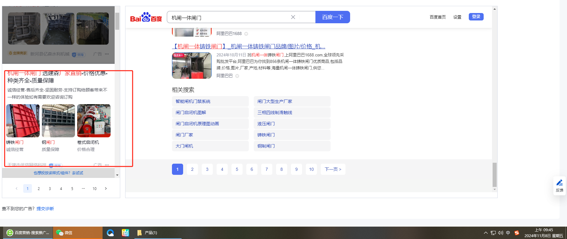The height and width of the screenshot is (239, 567).
Task: Go to Baidu results page 8
Action: [x=282, y=169]
